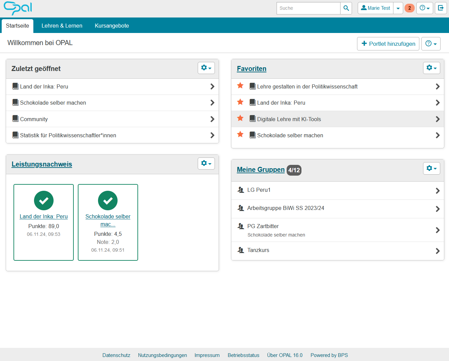Viewport: 449px width, 361px height.
Task: Click the search magnifier icon
Action: point(346,8)
